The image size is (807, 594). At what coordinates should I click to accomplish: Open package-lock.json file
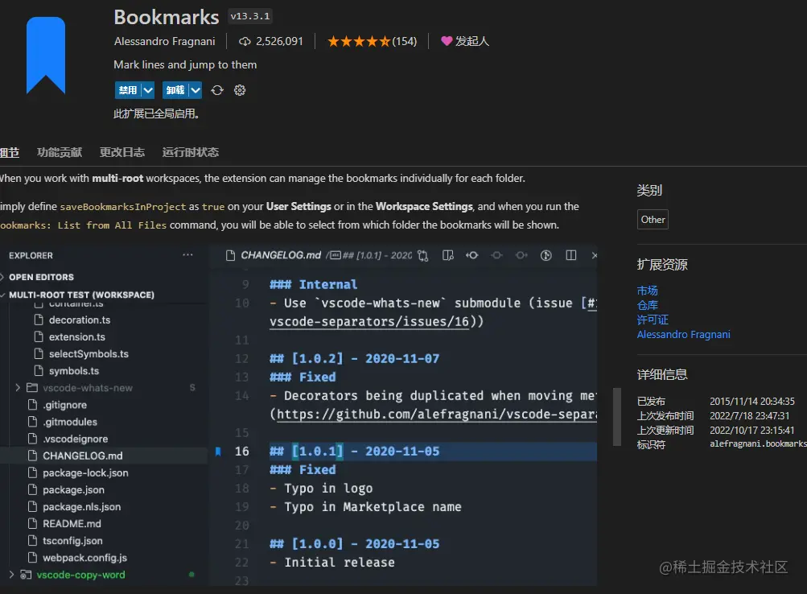[85, 473]
